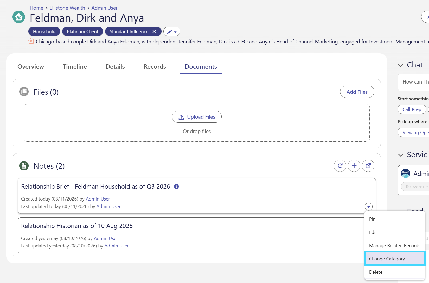Collapse the Servicing panel chevron
Image resolution: width=429 pixels, height=283 pixels.
pos(401,155)
